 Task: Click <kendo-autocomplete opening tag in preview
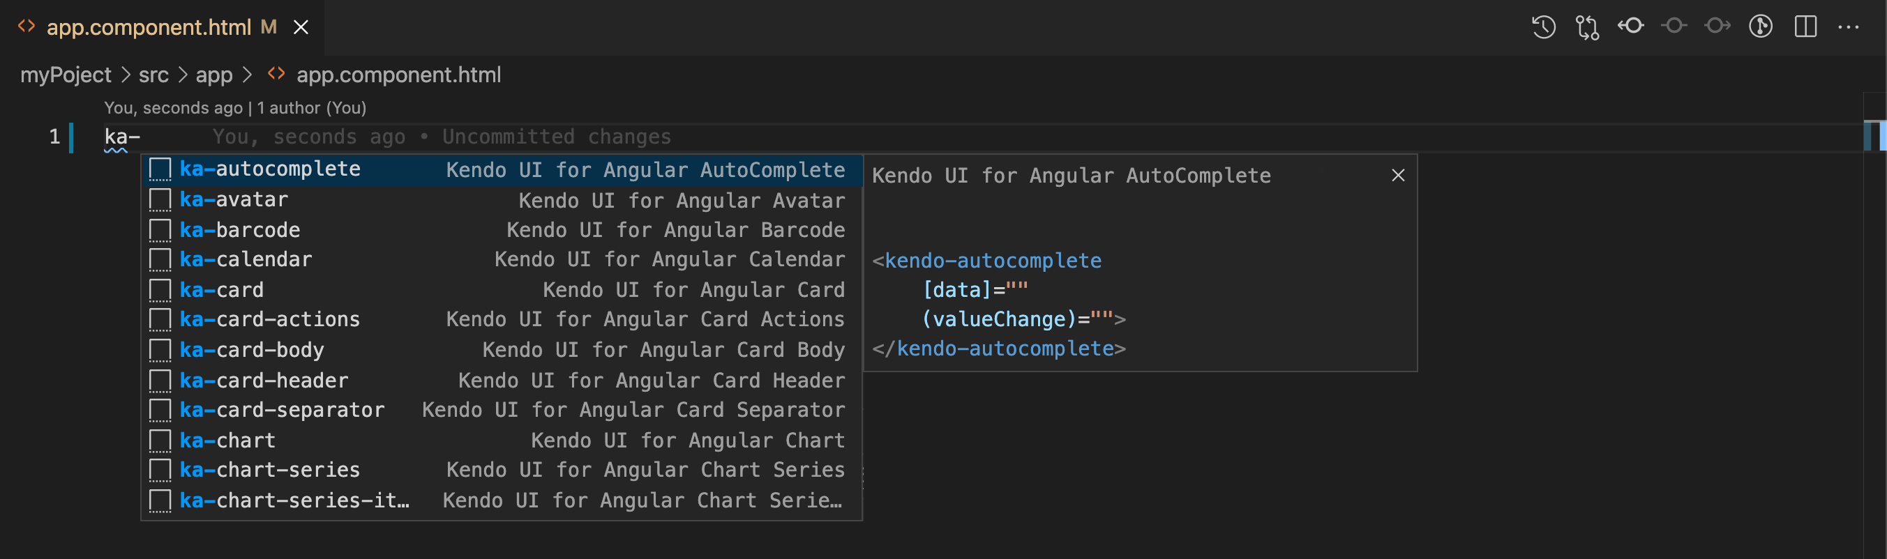click(x=986, y=261)
